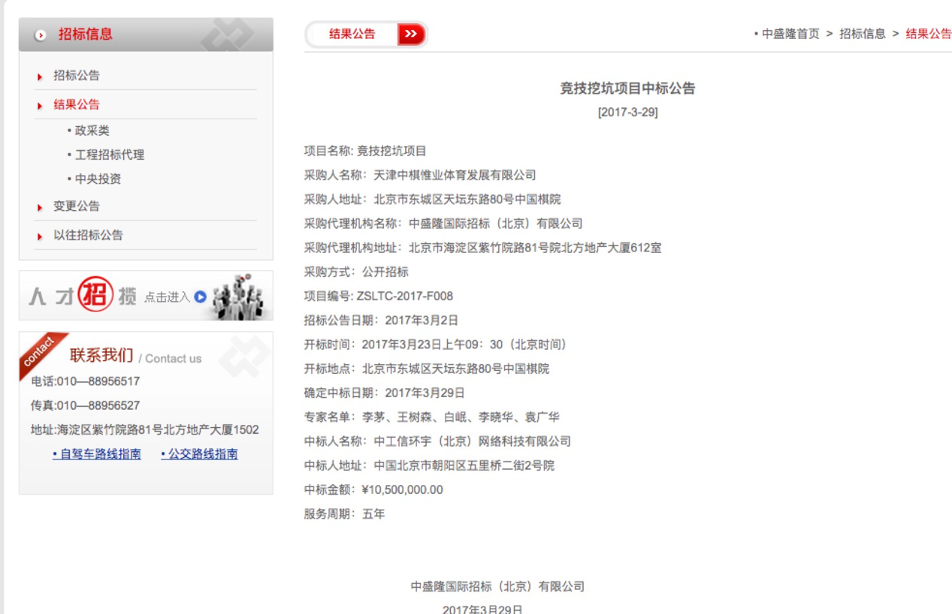The height and width of the screenshot is (614, 952).
Task: Click the line 采购方式：公开招标
Action: click(x=356, y=272)
